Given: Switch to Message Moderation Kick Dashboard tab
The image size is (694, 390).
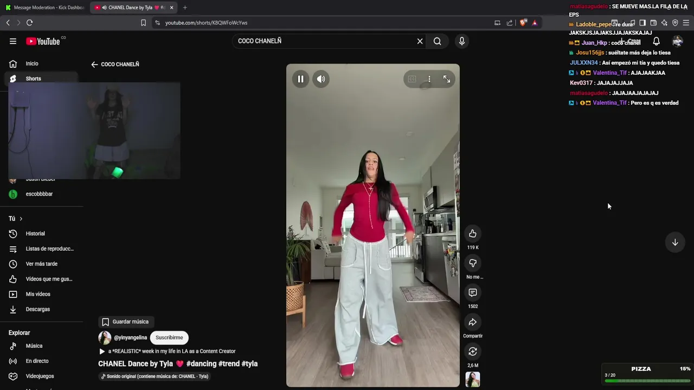Looking at the screenshot, I should pos(44,8).
